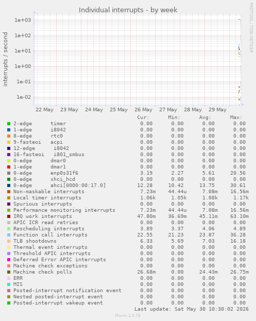
Task: Click the Rescheduling interrupts legend label
Action: point(49,229)
